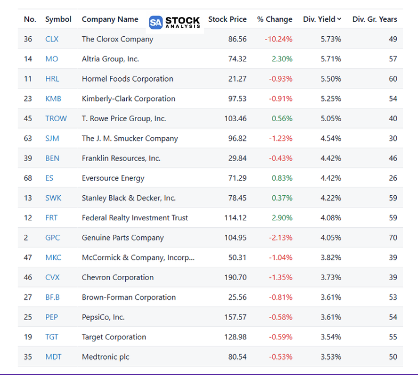Open the HRL ticker link
This screenshot has height=375, width=418.
(52, 79)
